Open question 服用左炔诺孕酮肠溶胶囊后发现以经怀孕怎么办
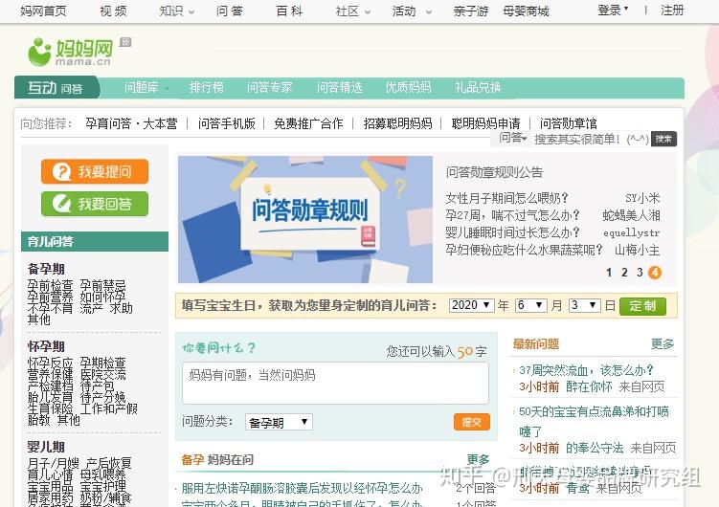Viewport: 719px width, 507px height. (302, 488)
